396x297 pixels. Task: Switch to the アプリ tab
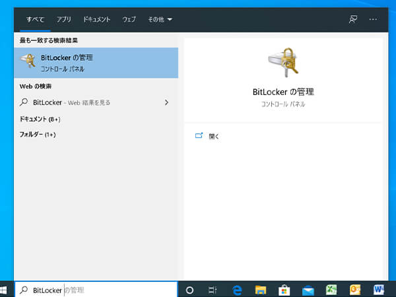pyautogui.click(x=64, y=19)
